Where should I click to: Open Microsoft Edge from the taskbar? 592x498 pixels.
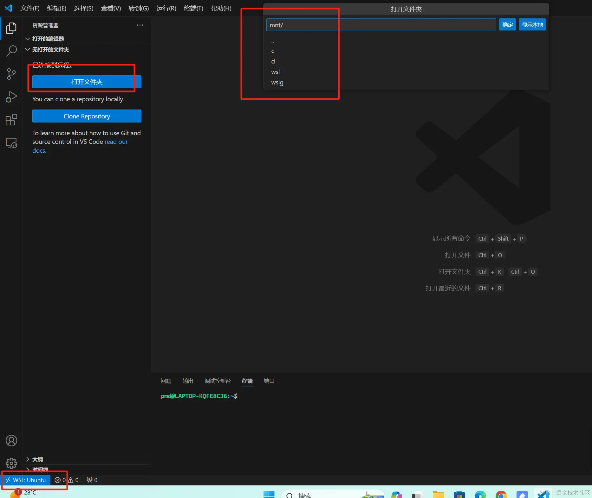click(x=480, y=495)
